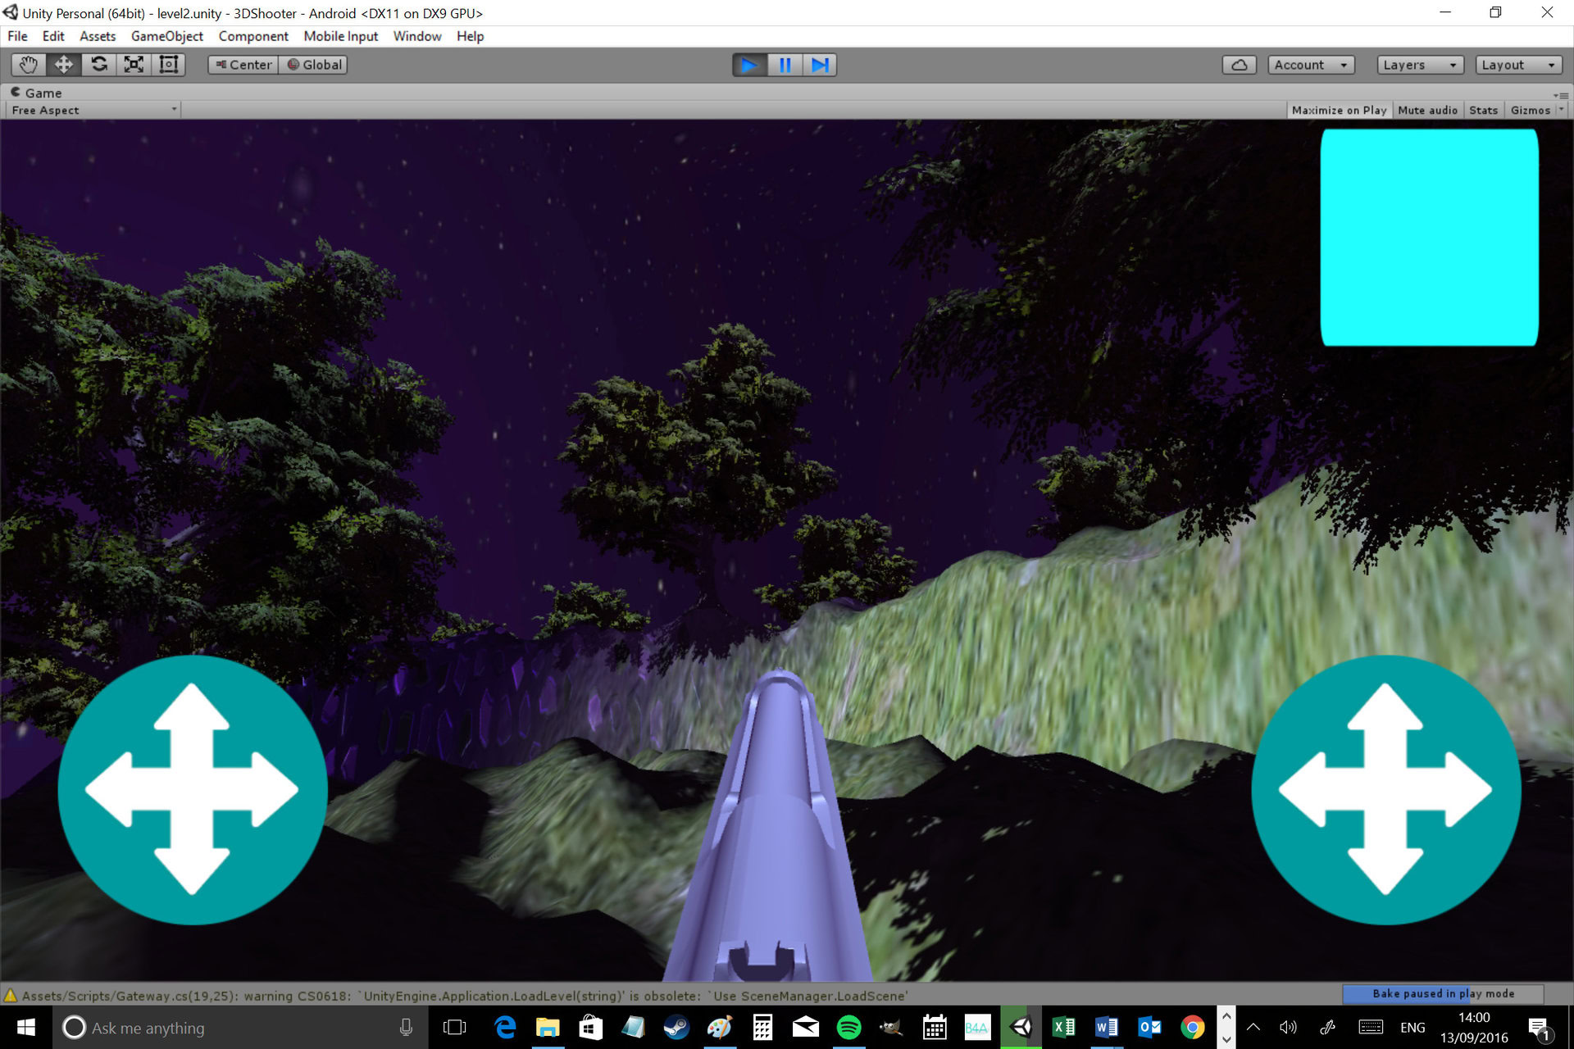Image resolution: width=1574 pixels, height=1049 pixels.
Task: Select the Rotate tool icon
Action: click(99, 65)
